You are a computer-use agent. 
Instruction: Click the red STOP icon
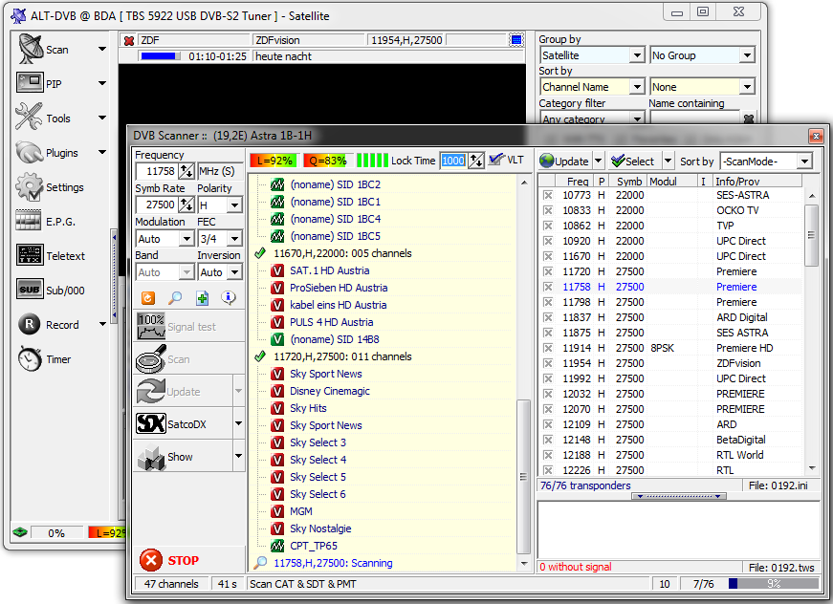pyautogui.click(x=151, y=560)
